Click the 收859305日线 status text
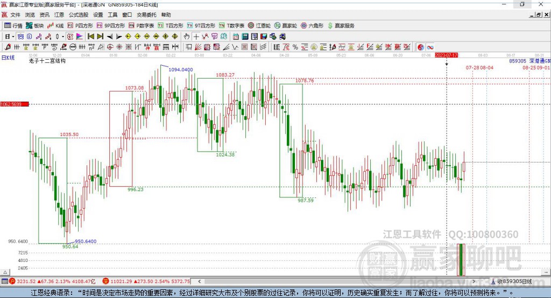Viewport: 551px width, 298px height. tap(514, 281)
